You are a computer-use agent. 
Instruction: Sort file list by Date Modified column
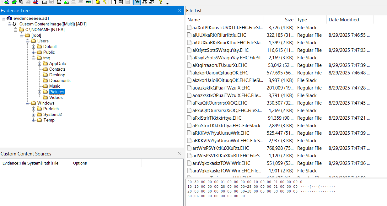(344, 20)
